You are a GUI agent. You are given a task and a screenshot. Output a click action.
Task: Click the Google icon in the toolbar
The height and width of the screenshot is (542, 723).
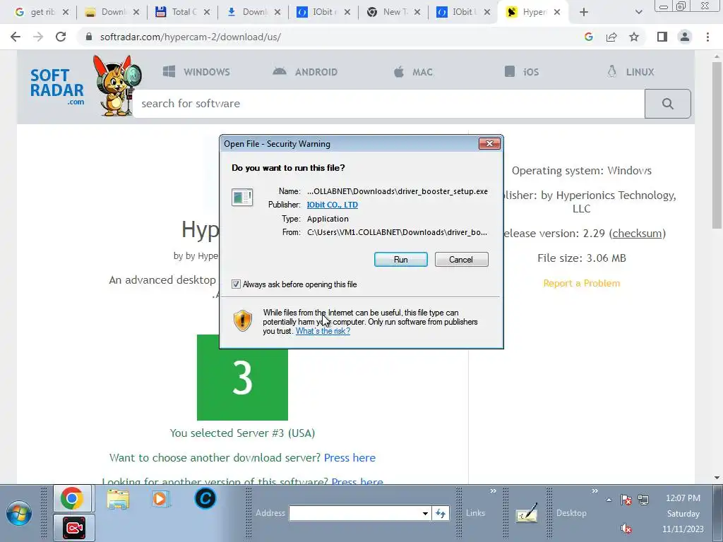tap(588, 37)
